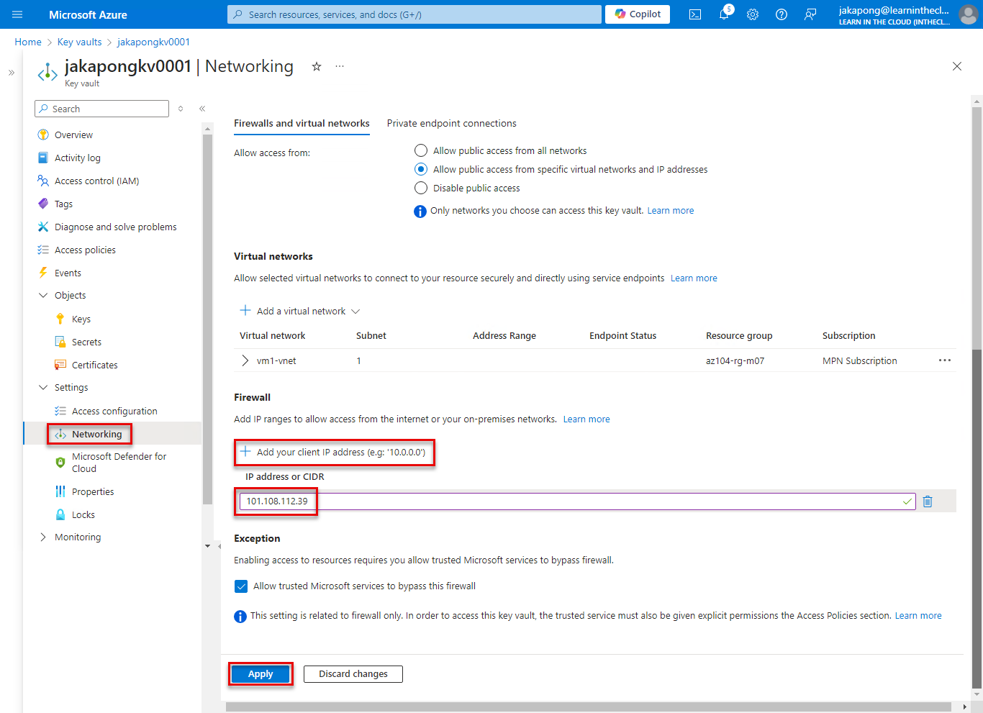Open the feedback icon in top bar
Screen dimensions: 983x713
(810, 14)
